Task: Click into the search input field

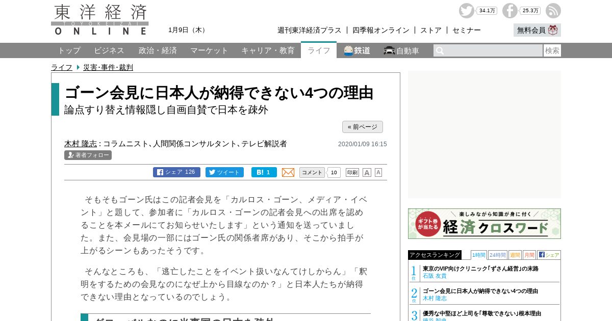Action: pos(488,50)
